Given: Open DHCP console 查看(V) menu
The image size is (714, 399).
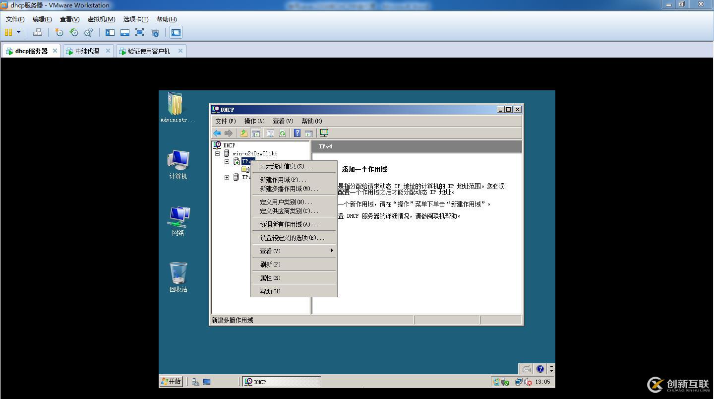Looking at the screenshot, I should click(283, 121).
